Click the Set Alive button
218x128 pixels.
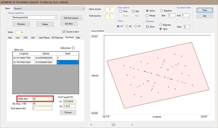click(x=71, y=24)
